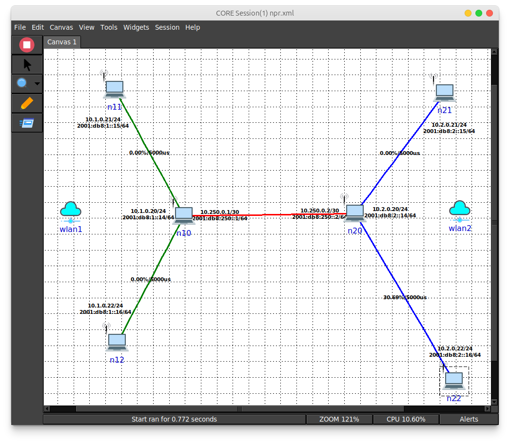The height and width of the screenshot is (444, 510).
Task: Click the horizontal scrollbar right arrow
Action: point(488,409)
